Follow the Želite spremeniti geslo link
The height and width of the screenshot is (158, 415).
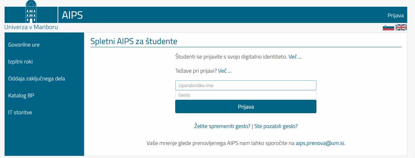coord(222,126)
